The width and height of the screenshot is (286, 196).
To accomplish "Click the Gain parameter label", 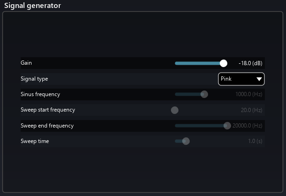I will 26,63.
